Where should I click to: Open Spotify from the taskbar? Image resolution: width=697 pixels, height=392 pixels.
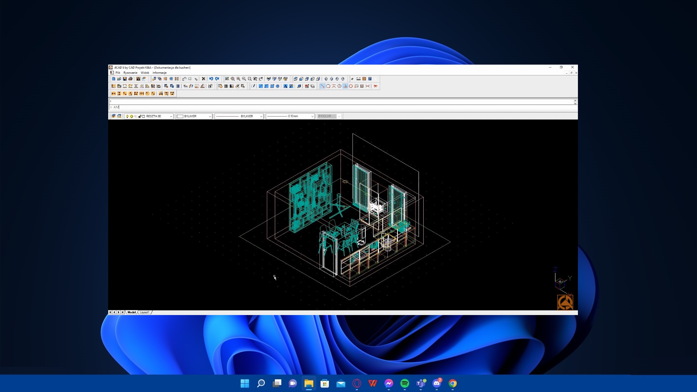pos(405,383)
